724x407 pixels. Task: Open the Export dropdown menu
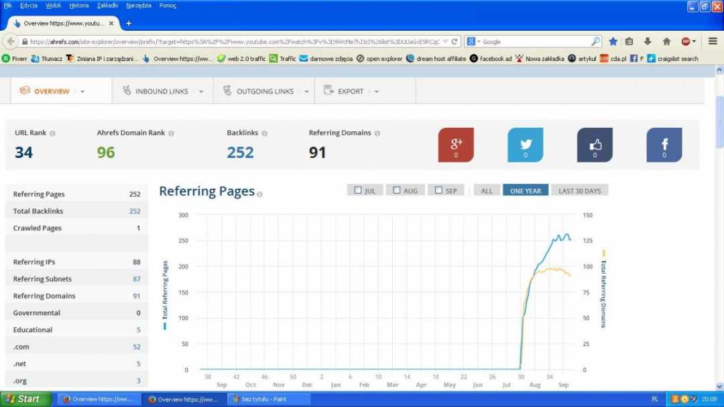click(376, 92)
